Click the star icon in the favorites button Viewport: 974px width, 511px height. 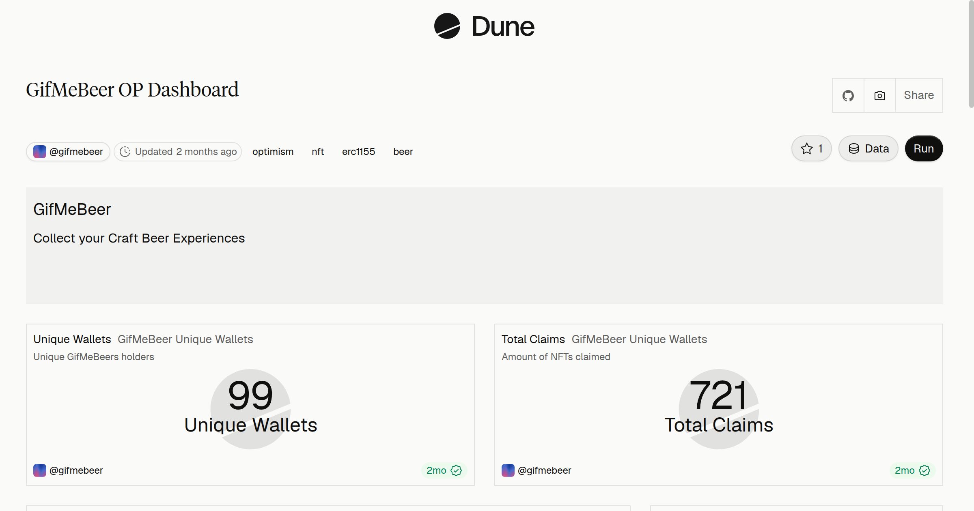click(x=807, y=148)
